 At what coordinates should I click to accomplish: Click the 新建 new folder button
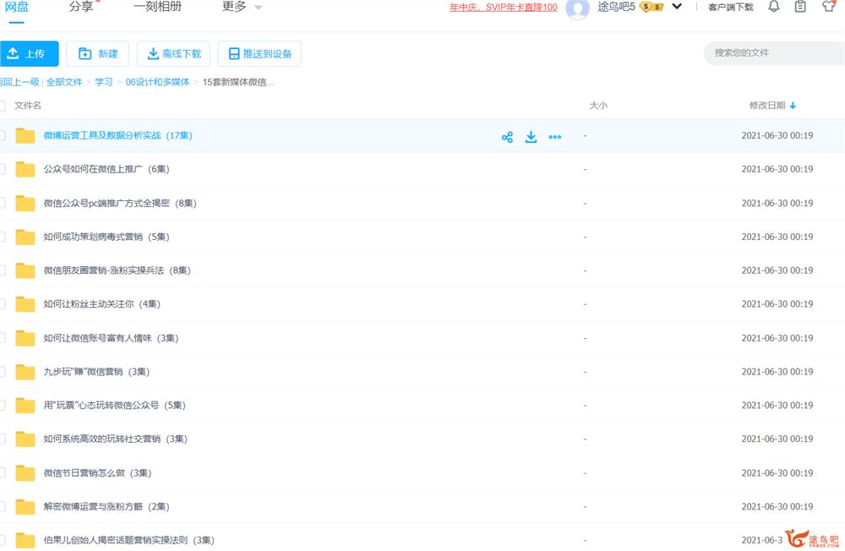(x=97, y=54)
